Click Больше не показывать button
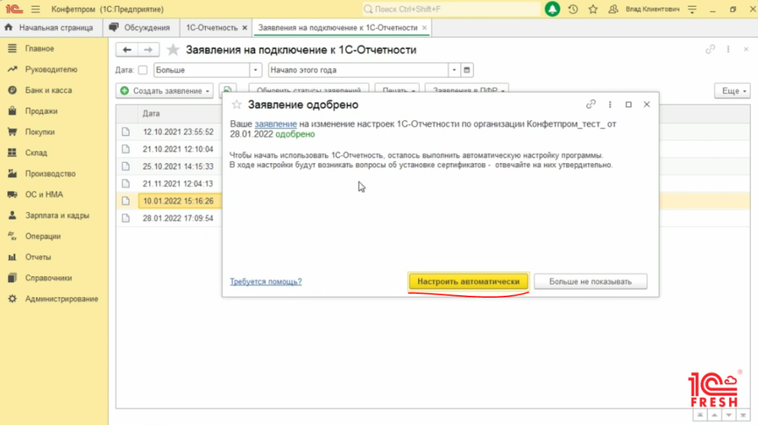The width and height of the screenshot is (758, 425). click(590, 282)
